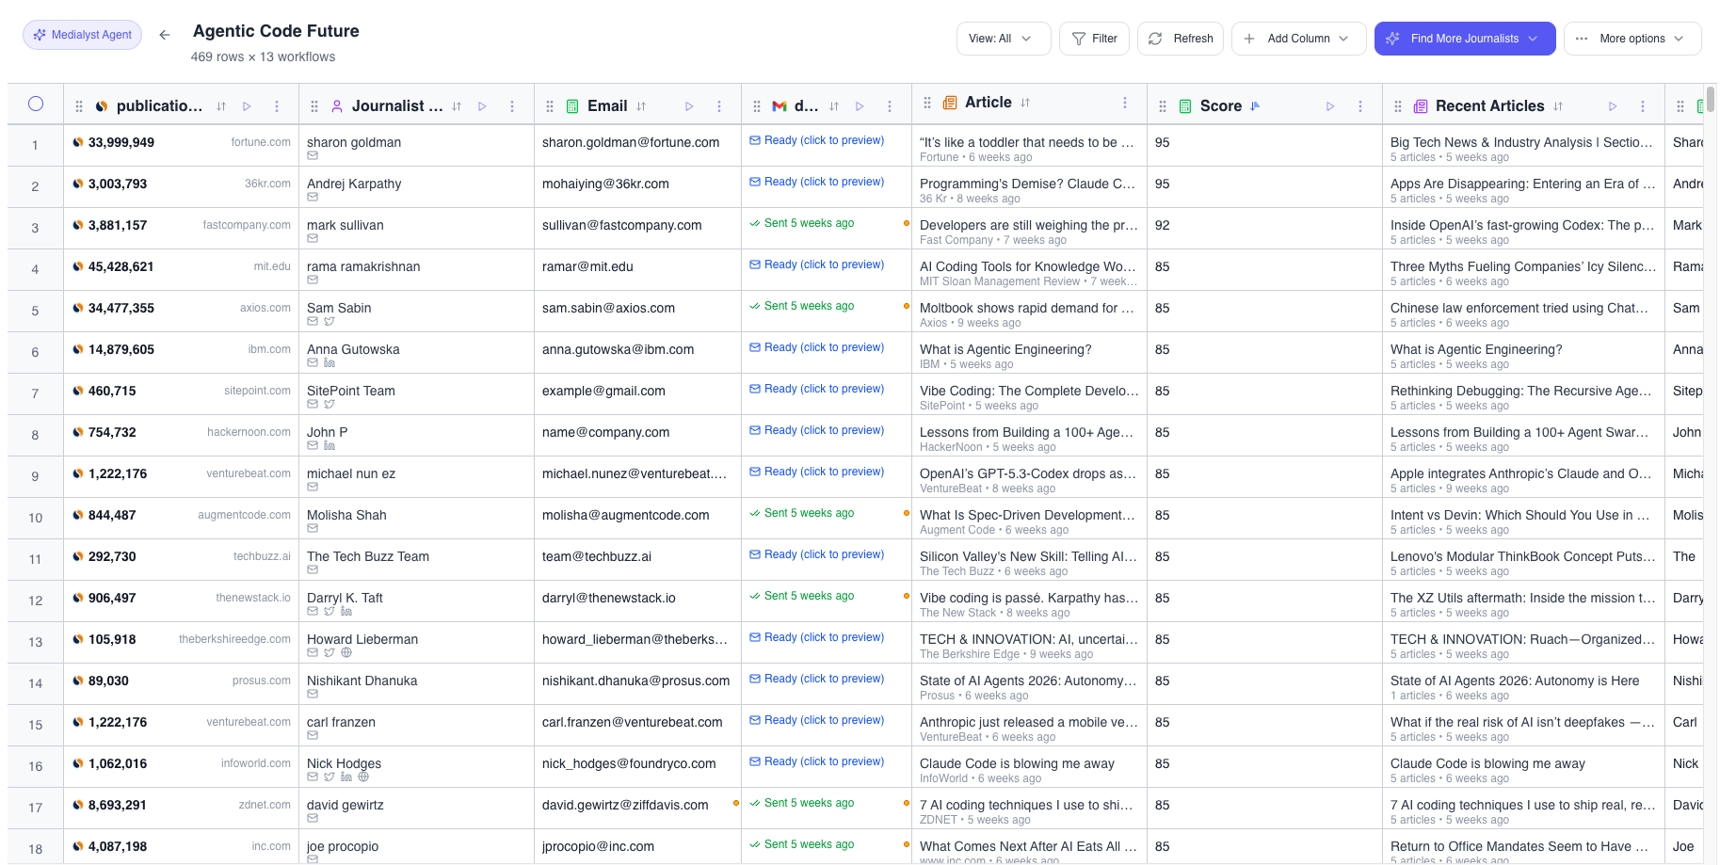Open the Filter panel
This screenshot has height=865, width=1720.
coord(1094,39)
